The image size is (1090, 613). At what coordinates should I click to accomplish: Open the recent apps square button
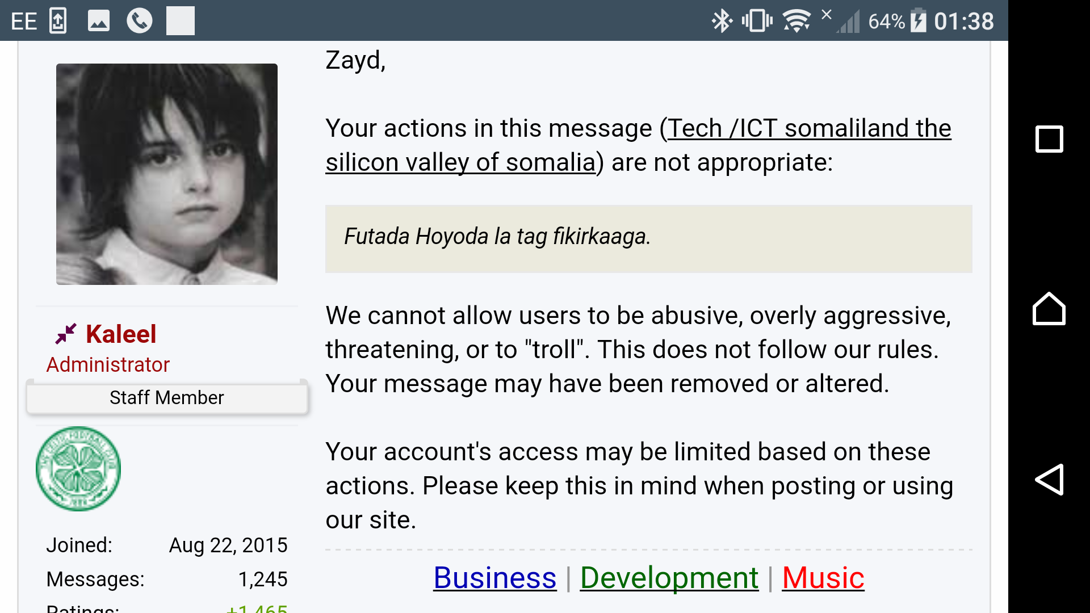point(1049,139)
